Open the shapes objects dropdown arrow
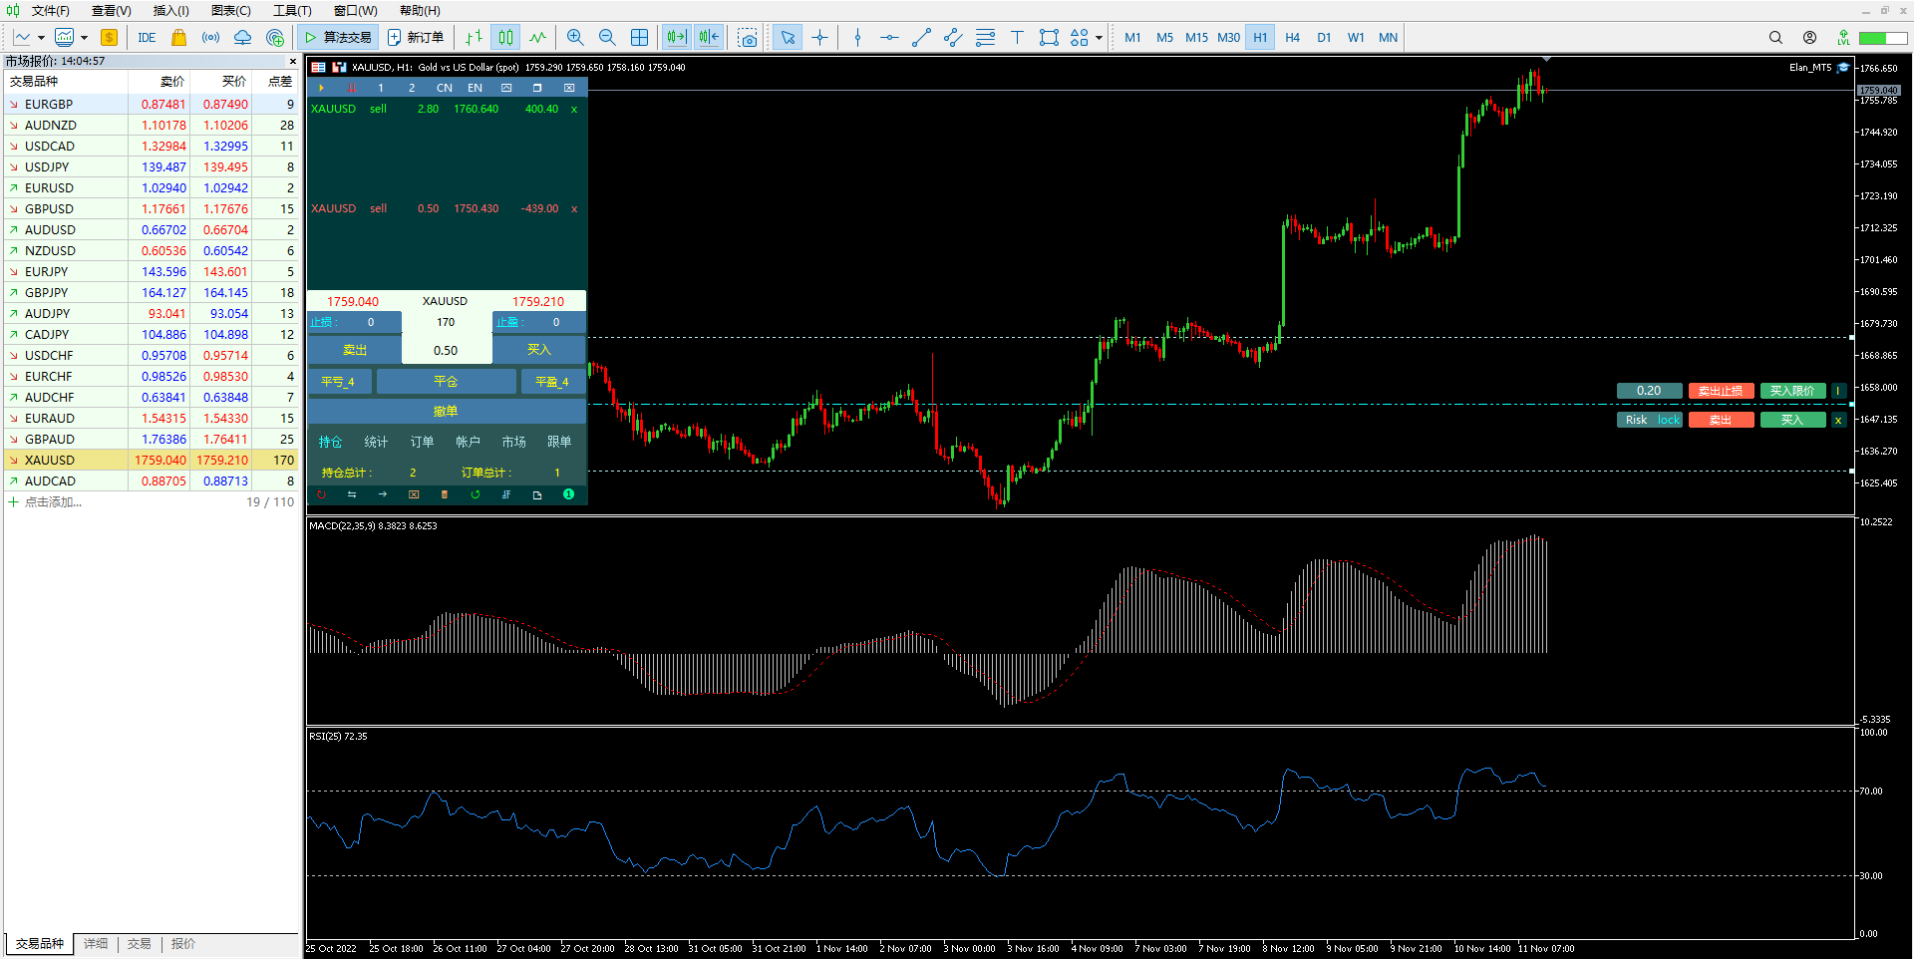 point(1099,38)
